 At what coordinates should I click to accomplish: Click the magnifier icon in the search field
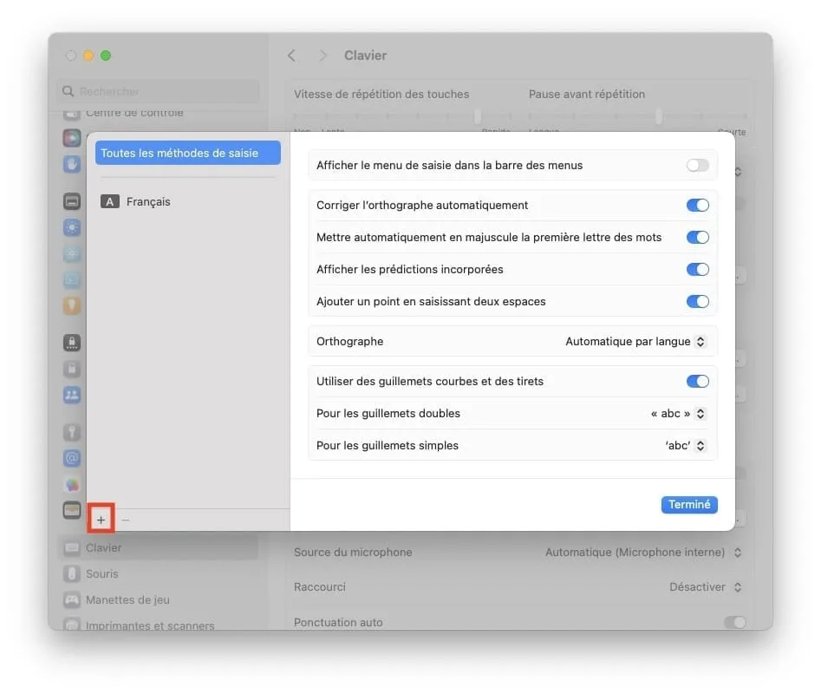(68, 91)
